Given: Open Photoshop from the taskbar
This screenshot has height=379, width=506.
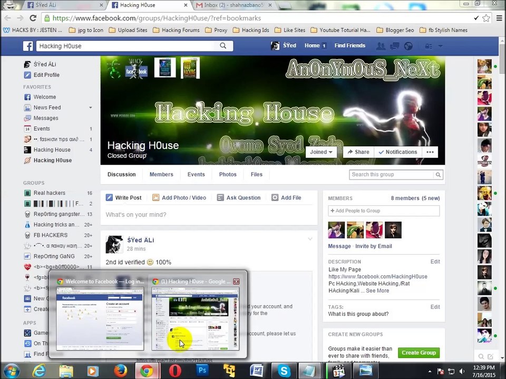Looking at the screenshot, I should 202,371.
